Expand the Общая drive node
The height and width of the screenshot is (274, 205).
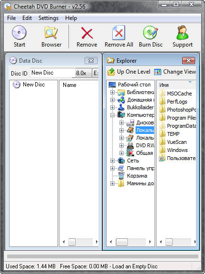[x=121, y=153]
